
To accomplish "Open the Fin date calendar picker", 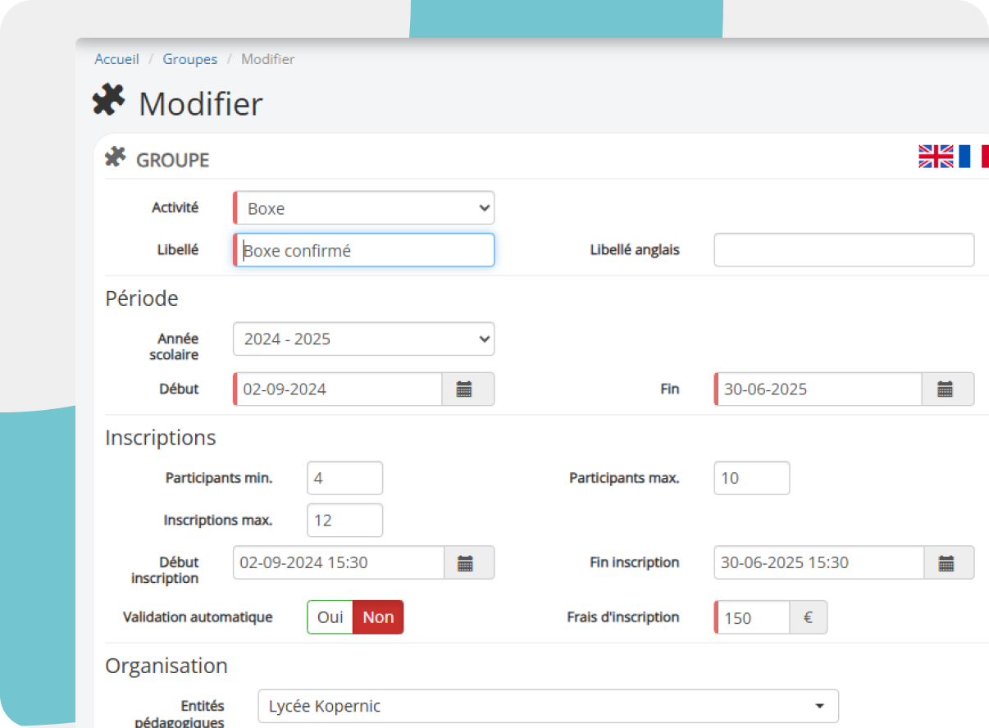I will click(x=947, y=389).
